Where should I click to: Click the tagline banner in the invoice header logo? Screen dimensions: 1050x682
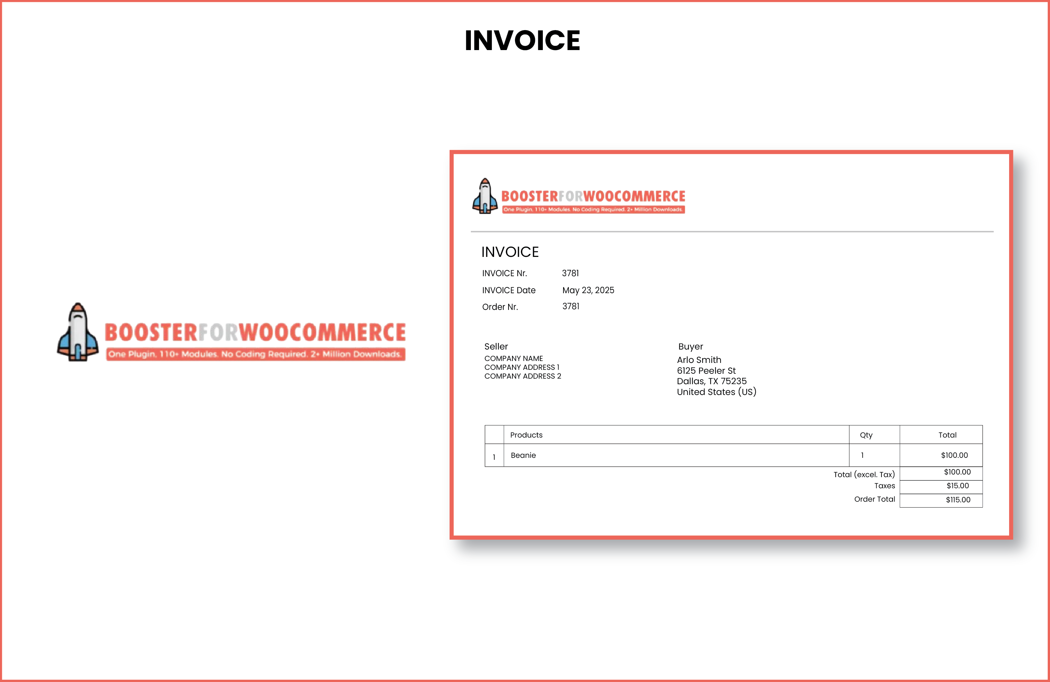click(x=593, y=209)
